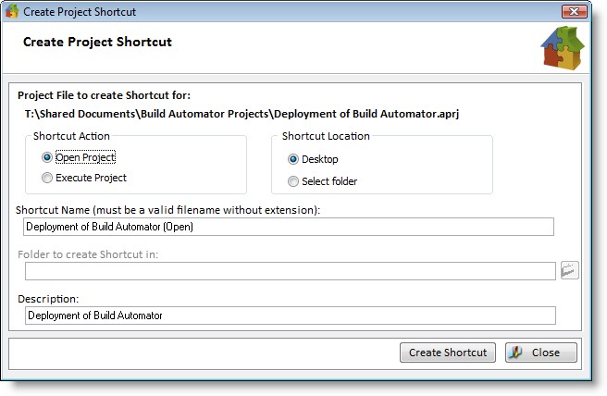Open the browse folder icon button
This screenshot has height=396, width=607.
tap(569, 270)
